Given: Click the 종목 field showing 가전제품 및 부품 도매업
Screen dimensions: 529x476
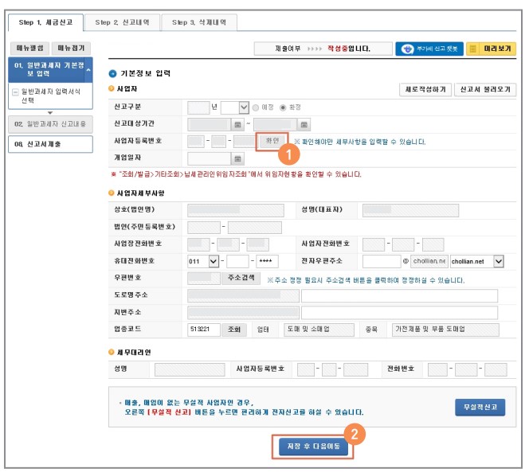Looking at the screenshot, I should coord(445,330).
